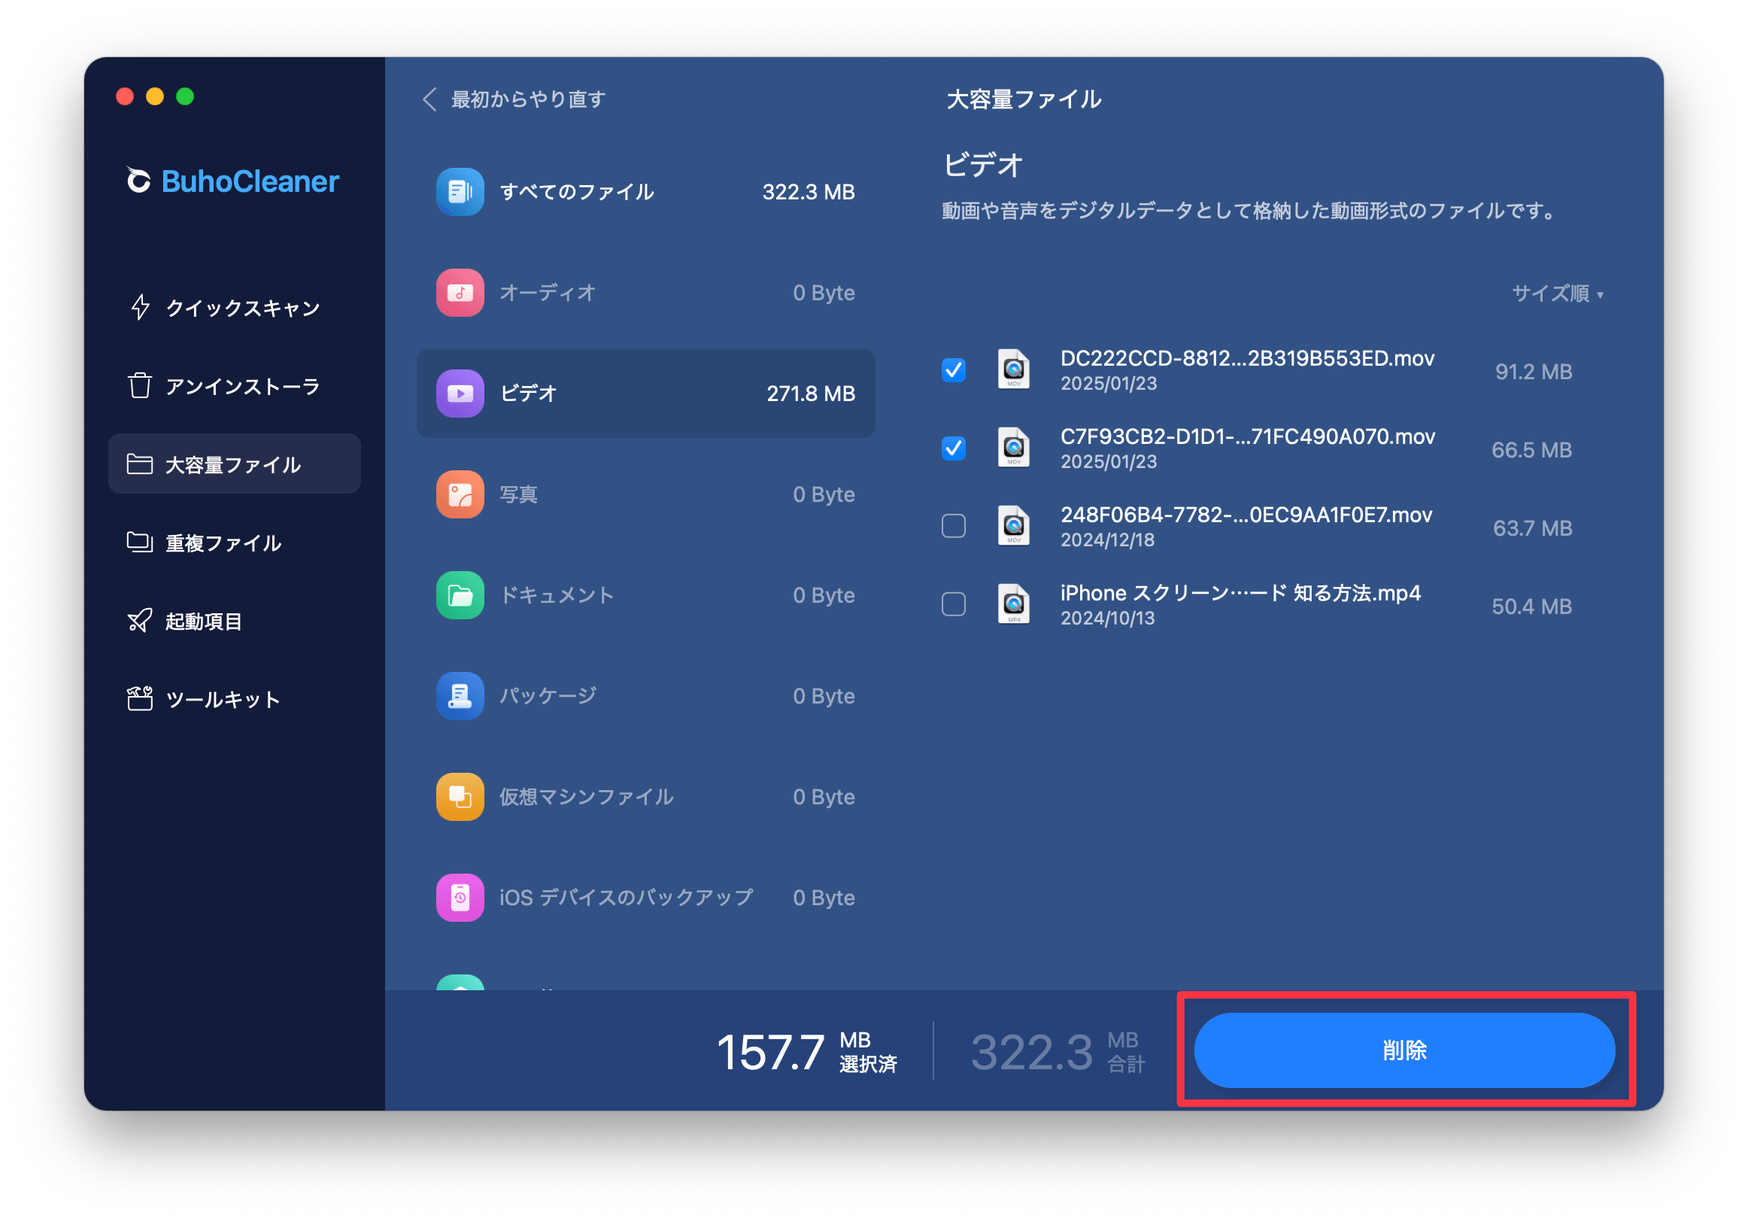
Task: Select the オーディオ category
Action: (645, 293)
